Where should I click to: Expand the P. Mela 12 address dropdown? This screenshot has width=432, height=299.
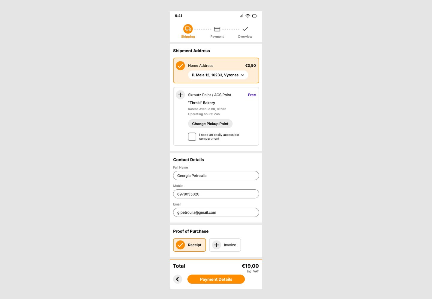218,75
